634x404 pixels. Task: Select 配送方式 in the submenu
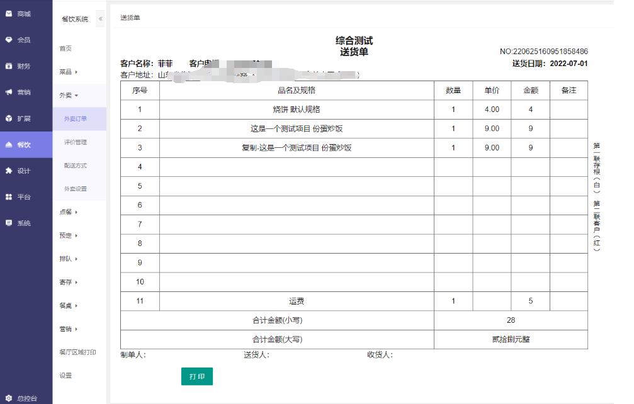[76, 166]
